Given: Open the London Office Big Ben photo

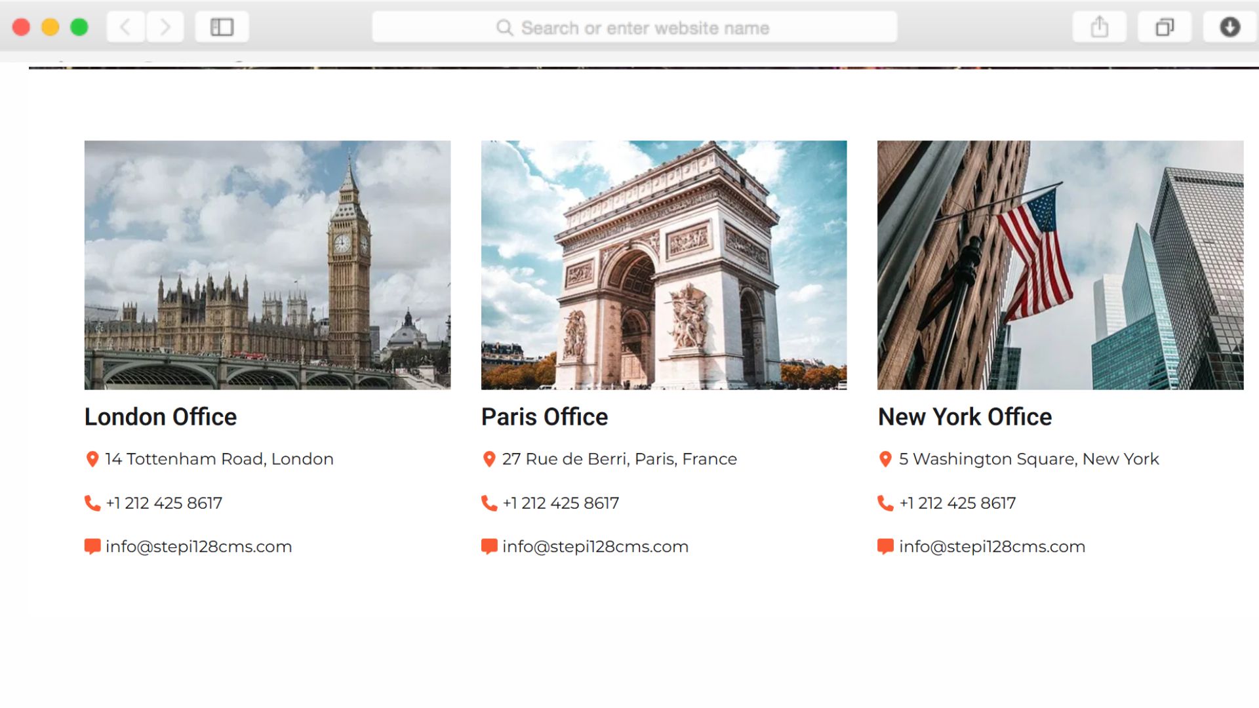Looking at the screenshot, I should pos(267,265).
